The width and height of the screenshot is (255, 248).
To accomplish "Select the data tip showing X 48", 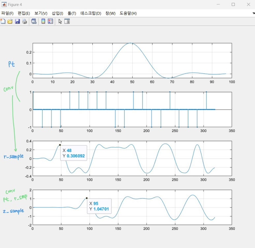I will point(74,153).
